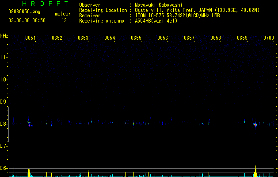Click the HROFFT title text

pyautogui.click(x=46, y=4)
